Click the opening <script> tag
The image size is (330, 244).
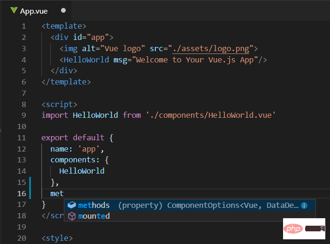pyautogui.click(x=60, y=105)
